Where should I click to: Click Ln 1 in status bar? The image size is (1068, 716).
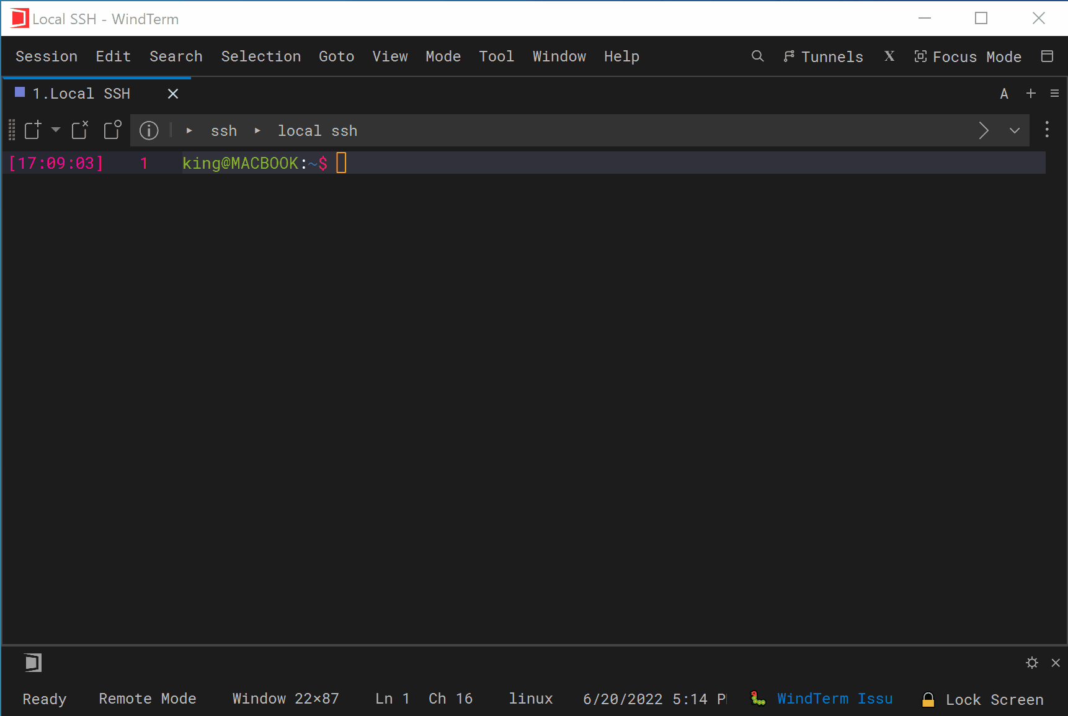[393, 699]
